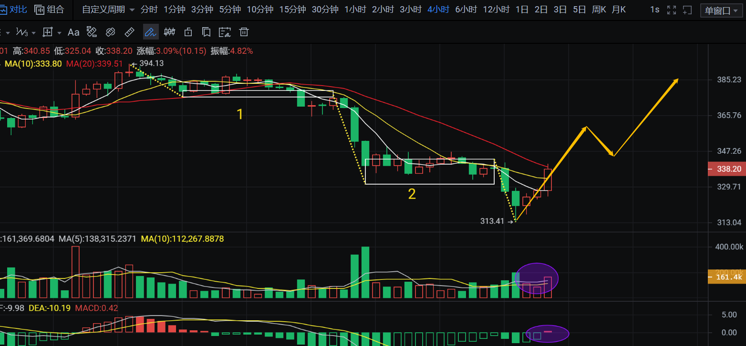Image resolution: width=746 pixels, height=346 pixels.
Task: Click the 收 338.20 close value
Action: tap(114, 51)
